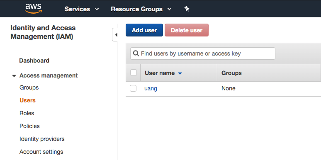Click the AWS logo home icon
Image resolution: width=321 pixels, height=160 pixels.
coord(33,9)
